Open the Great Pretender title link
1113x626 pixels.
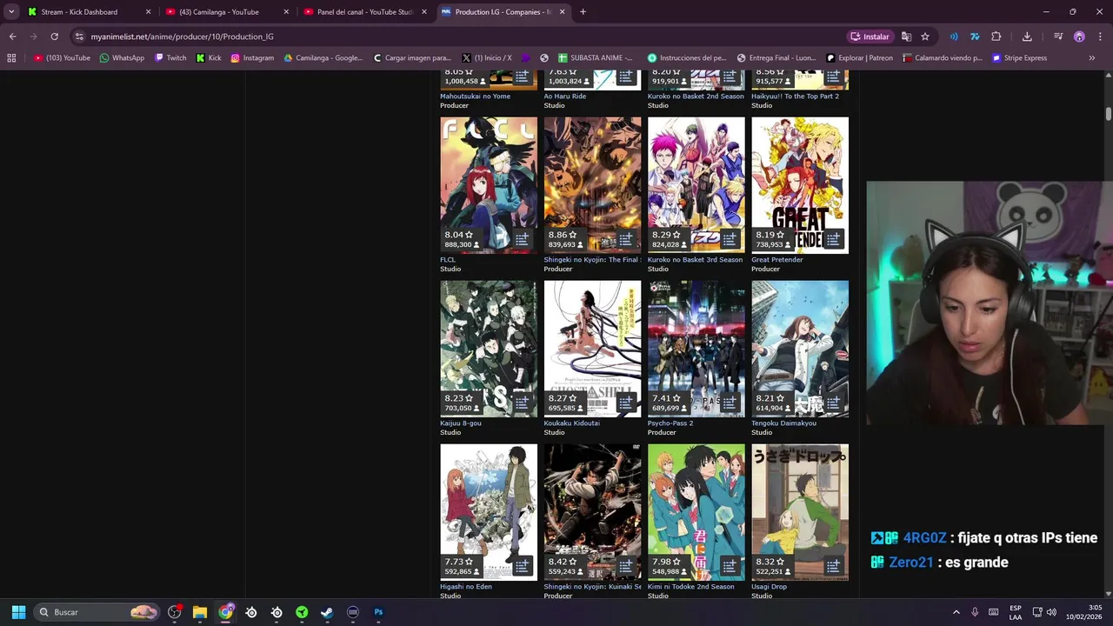tap(776, 259)
